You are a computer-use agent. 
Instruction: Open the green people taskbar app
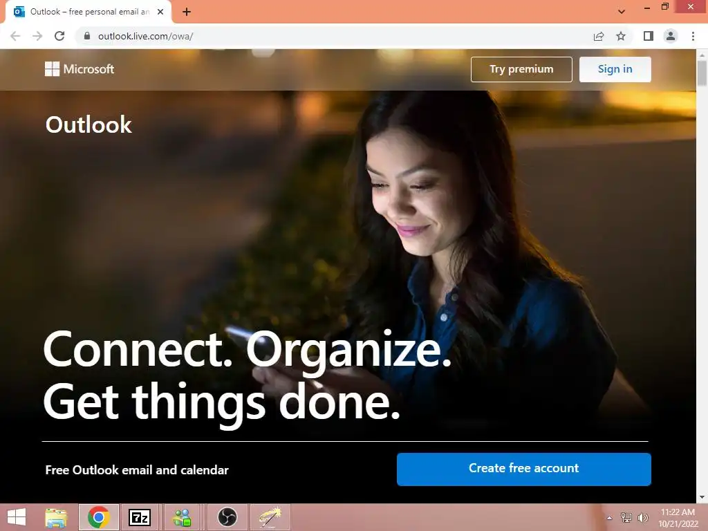pyautogui.click(x=183, y=517)
